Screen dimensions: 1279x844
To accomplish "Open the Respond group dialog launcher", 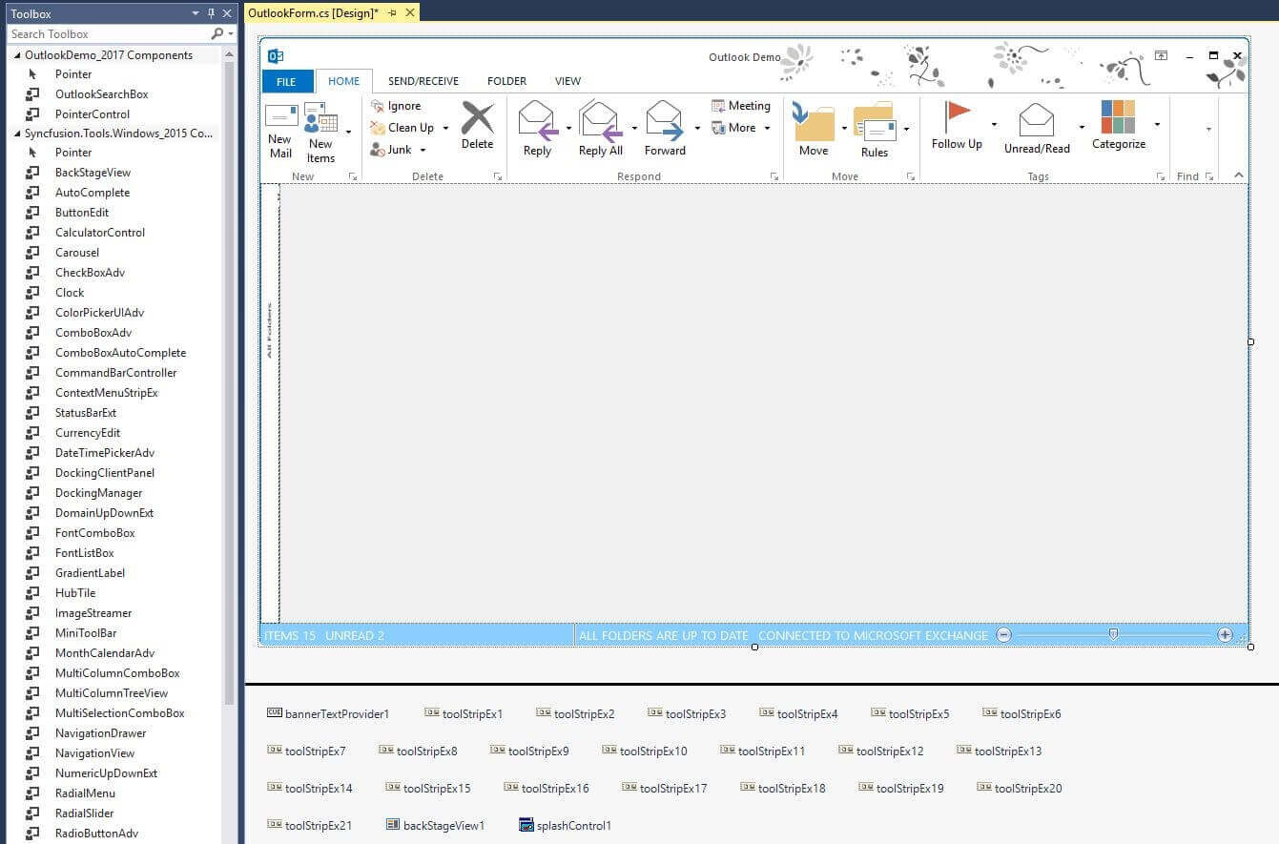I will click(774, 176).
